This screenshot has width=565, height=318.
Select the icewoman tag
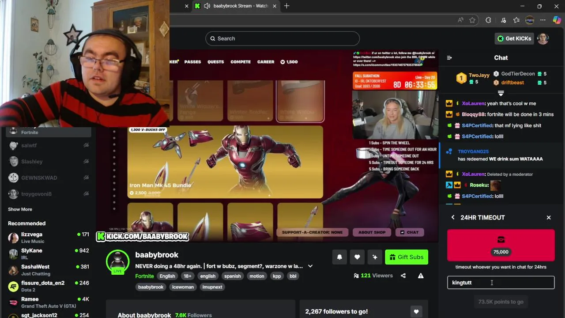(183, 287)
